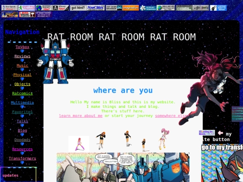Click the graphic design is my passion badge
The image size is (243, 182).
(27, 8)
